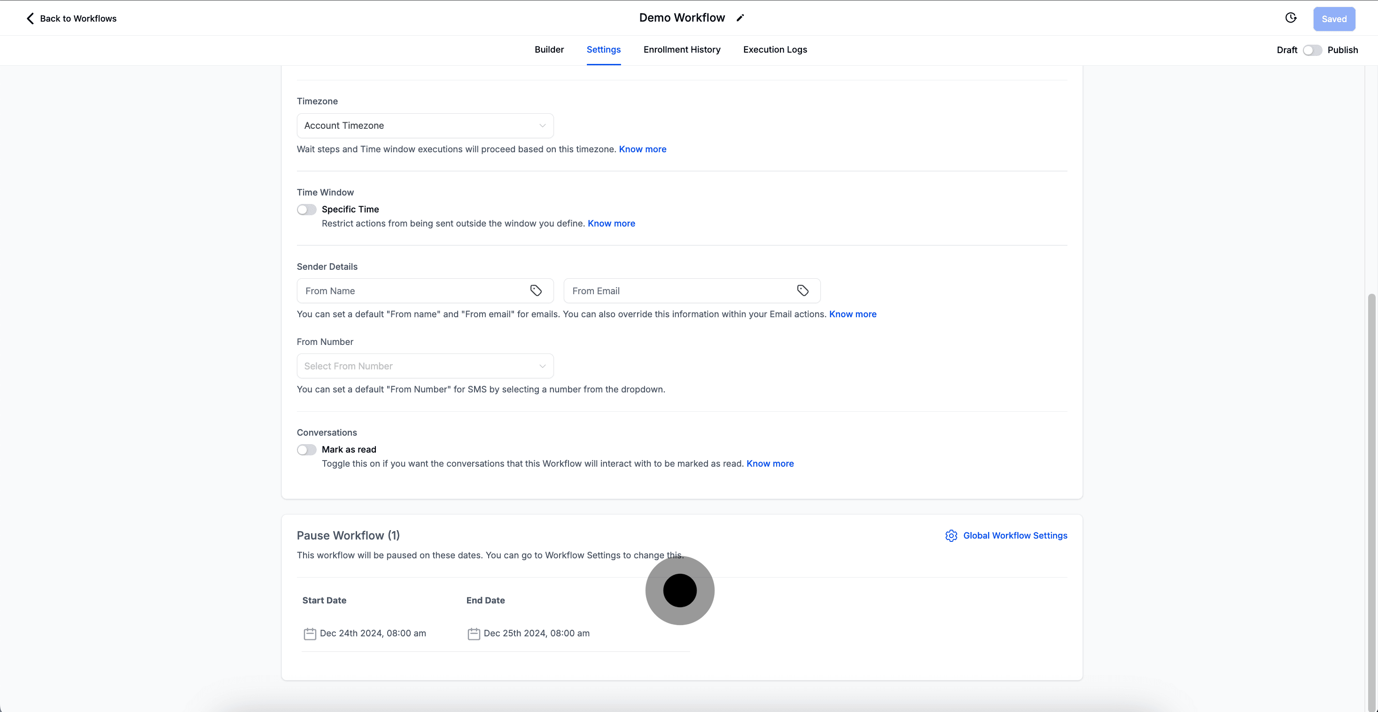The width and height of the screenshot is (1378, 712).
Task: Enable the Specific Time toggle
Action: point(306,210)
